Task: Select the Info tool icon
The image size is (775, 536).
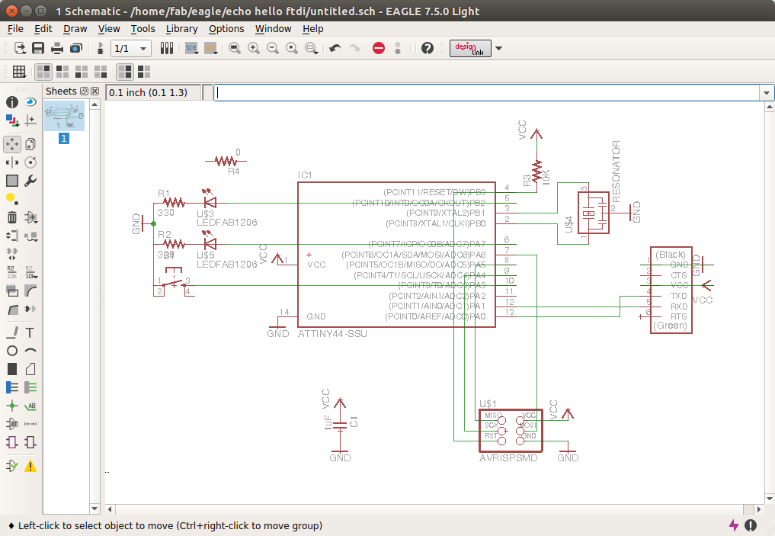Action: [12, 102]
